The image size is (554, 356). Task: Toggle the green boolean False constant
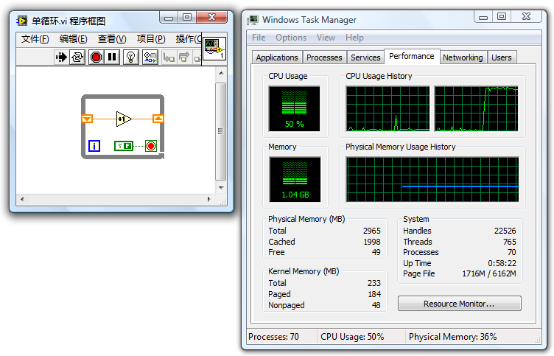[x=123, y=146]
